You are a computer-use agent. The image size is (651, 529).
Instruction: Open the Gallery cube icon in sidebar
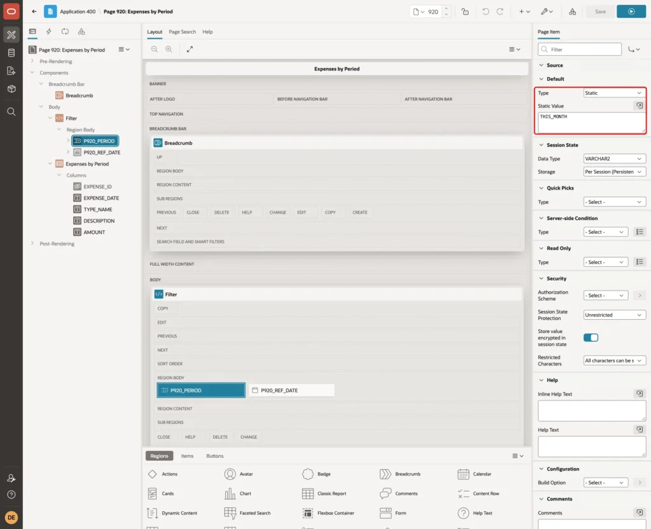(11, 88)
